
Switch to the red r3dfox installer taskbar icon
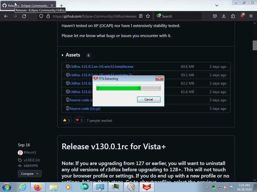point(147,187)
